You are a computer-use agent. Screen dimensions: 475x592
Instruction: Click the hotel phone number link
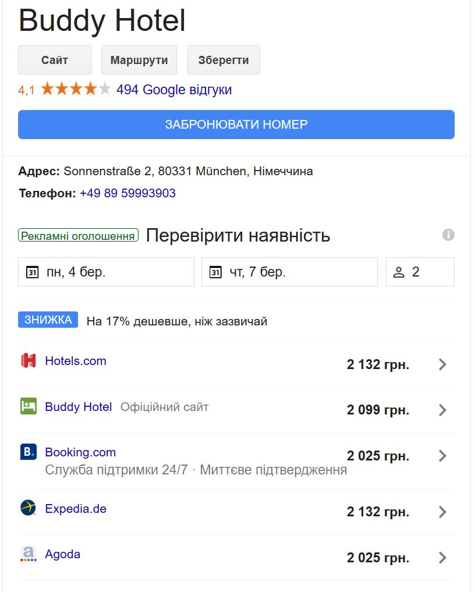pyautogui.click(x=127, y=193)
